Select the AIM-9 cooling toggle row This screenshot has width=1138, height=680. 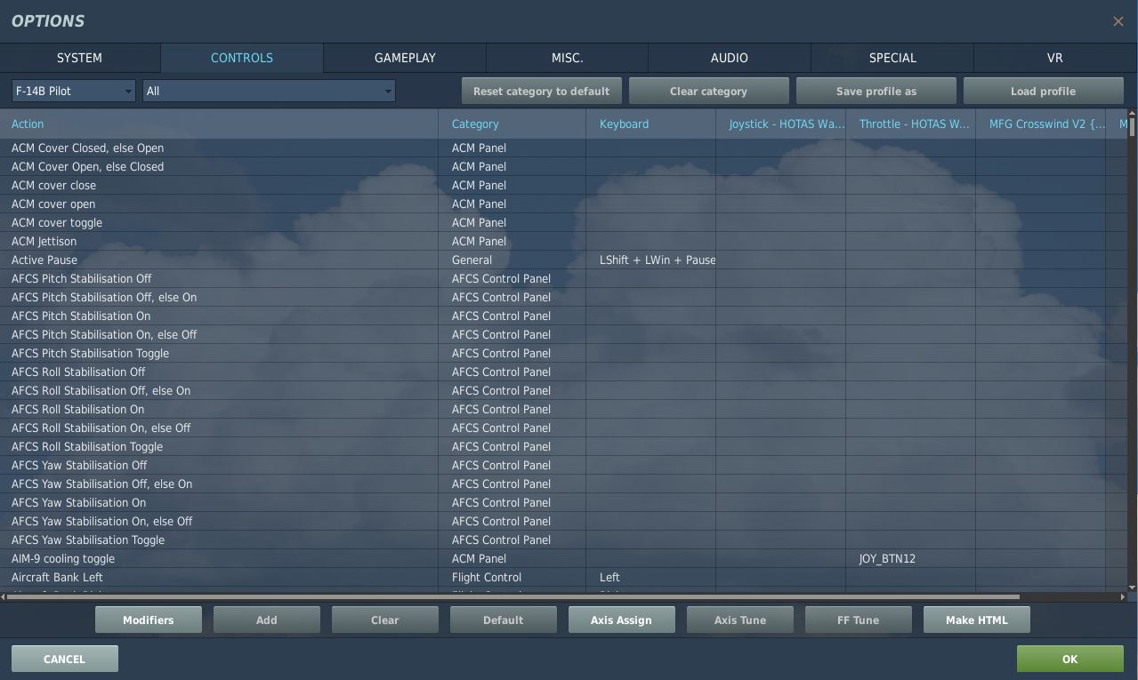click(63, 558)
